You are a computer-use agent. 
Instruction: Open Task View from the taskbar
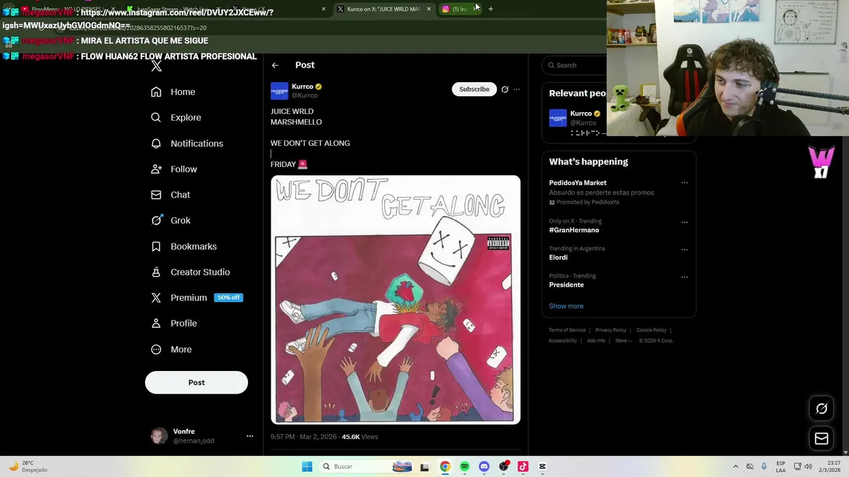[424, 466]
